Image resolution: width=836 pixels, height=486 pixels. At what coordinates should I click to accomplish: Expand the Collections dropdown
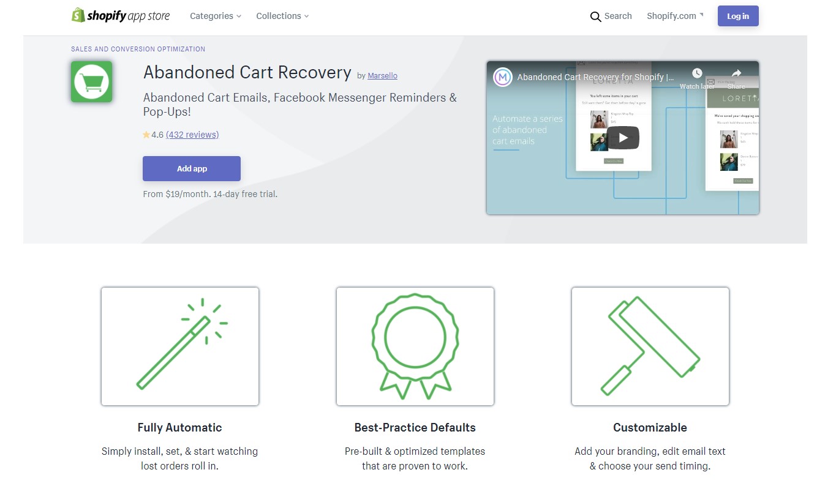[x=282, y=16]
